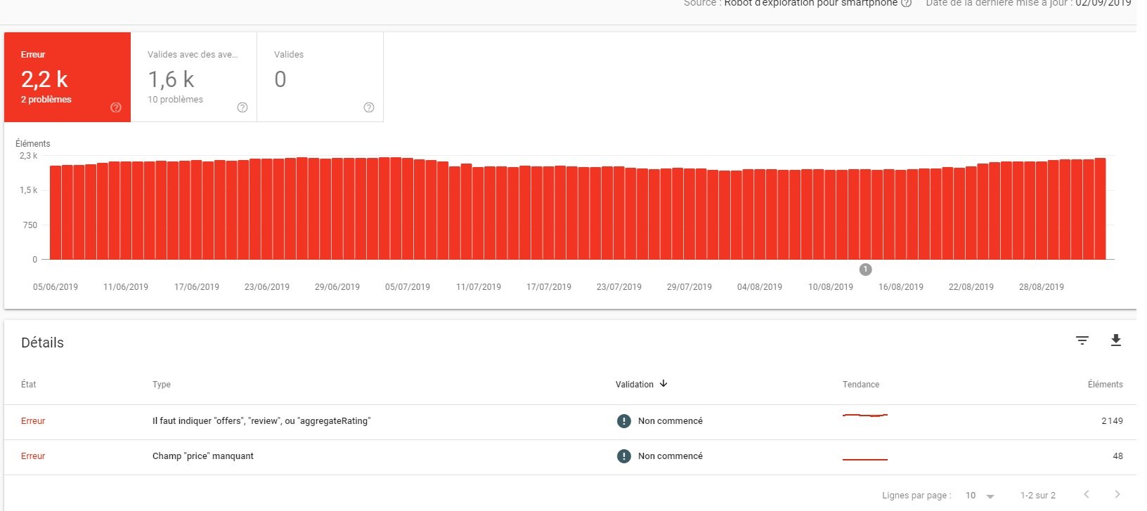
Task: Click Erreur status in price manquant row
Action: pos(33,456)
